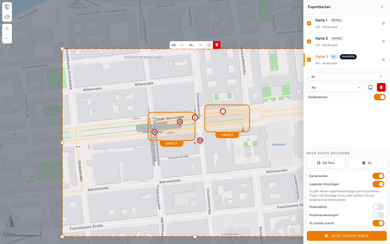
Task: Click the north arrow compass icon
Action: coord(10,221)
